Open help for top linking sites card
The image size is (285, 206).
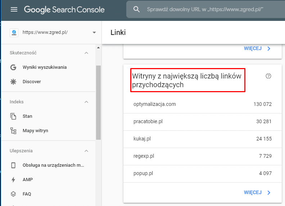268,76
